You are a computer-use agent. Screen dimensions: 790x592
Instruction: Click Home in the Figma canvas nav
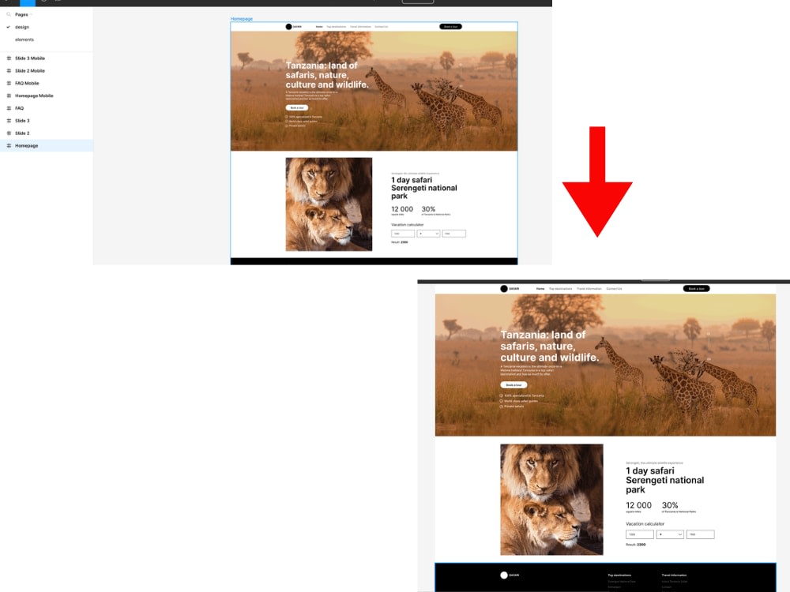(x=319, y=27)
